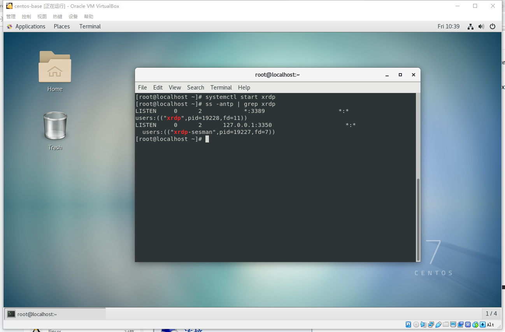Open the Applications menu

[30, 26]
